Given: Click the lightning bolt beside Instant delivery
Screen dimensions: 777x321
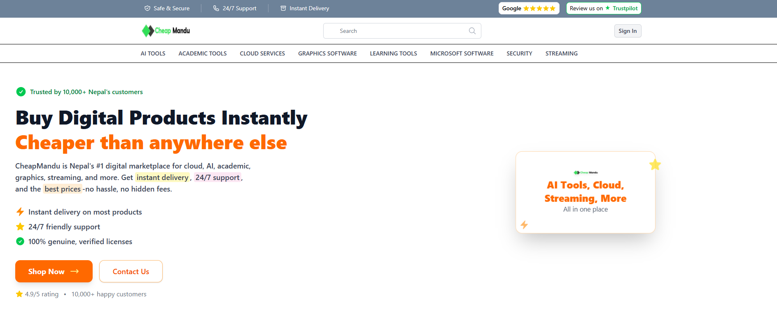Looking at the screenshot, I should click(x=20, y=212).
